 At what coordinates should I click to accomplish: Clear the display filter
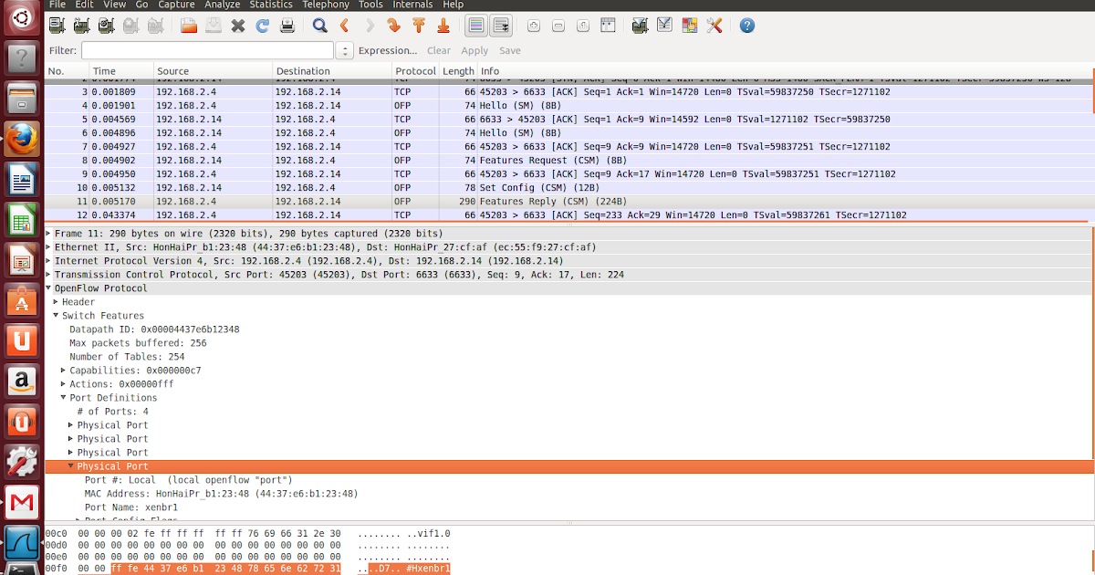439,51
